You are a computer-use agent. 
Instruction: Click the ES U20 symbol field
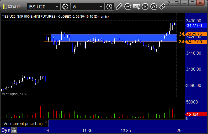[x=44, y=7]
